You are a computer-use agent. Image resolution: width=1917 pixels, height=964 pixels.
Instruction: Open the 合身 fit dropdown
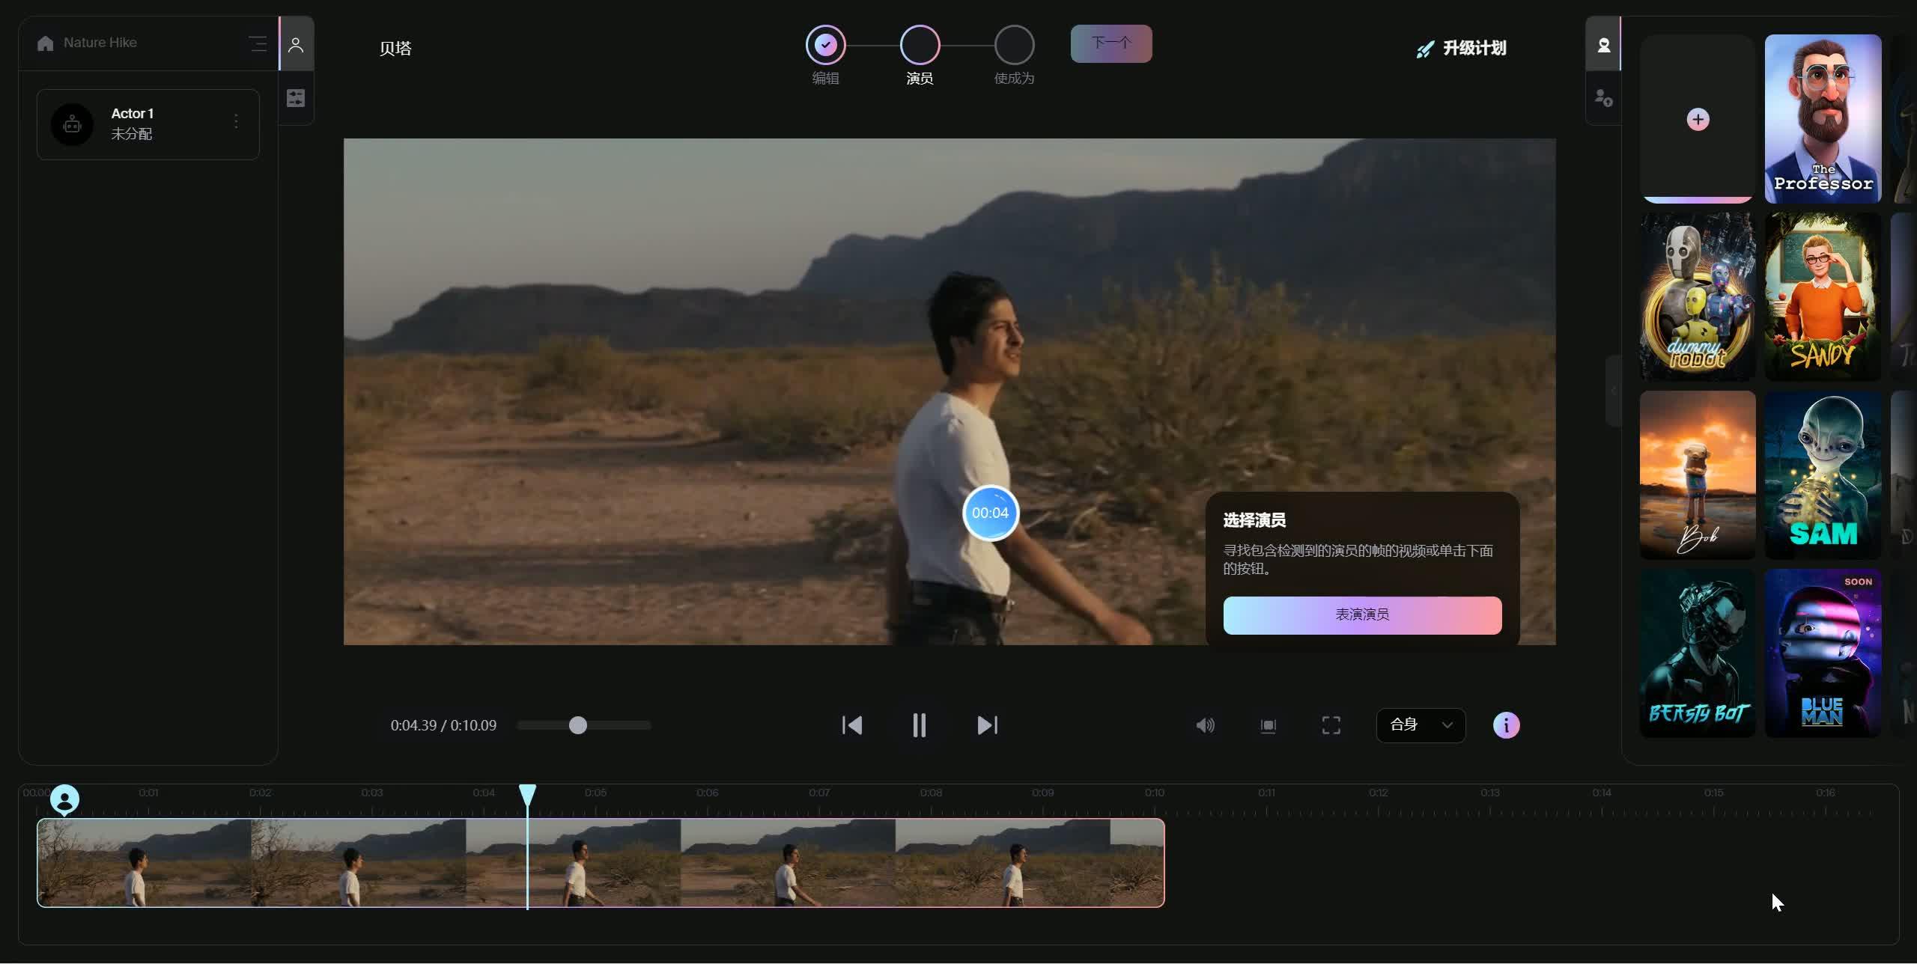pos(1421,725)
